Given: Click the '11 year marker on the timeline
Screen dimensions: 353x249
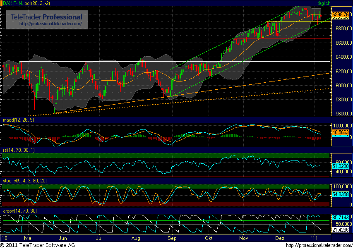Looking at the screenshot, I should coord(314,238).
